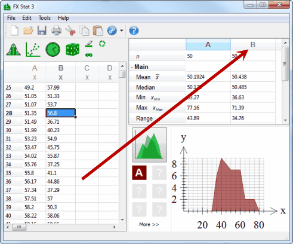Viewport: 293px width, 244px height.
Task: Click More >> link under graph options
Action: tap(149, 224)
